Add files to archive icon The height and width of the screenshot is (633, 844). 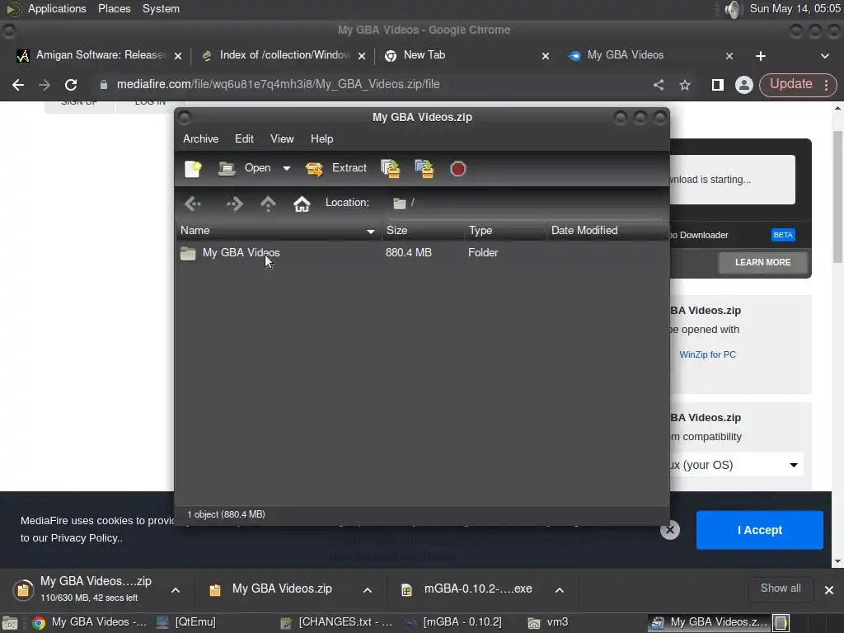pyautogui.click(x=391, y=168)
